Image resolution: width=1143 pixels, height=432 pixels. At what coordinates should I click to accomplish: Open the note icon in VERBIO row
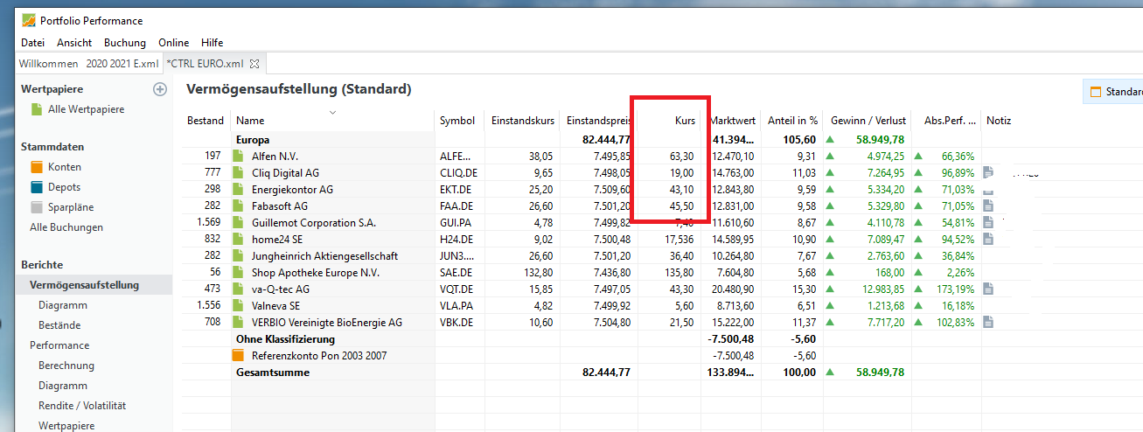987,322
